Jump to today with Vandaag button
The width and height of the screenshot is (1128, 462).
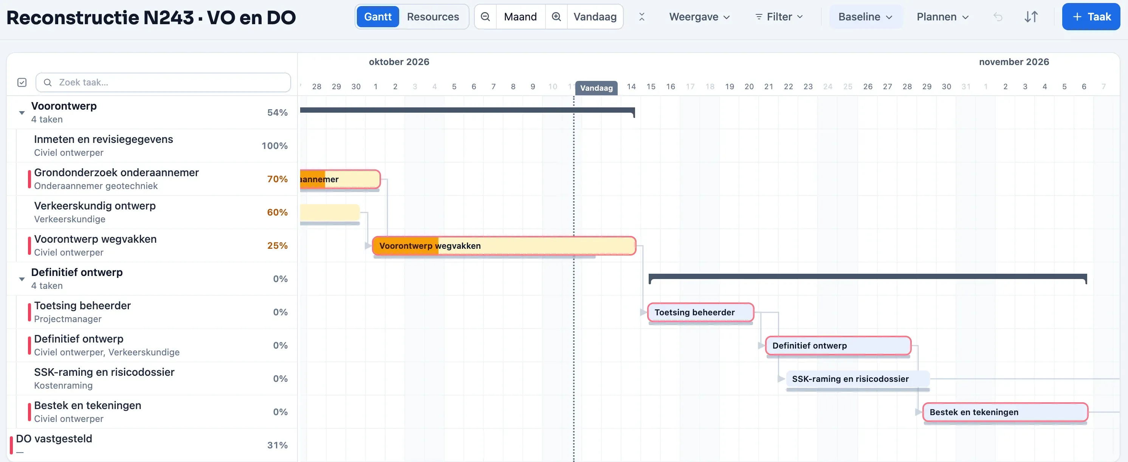point(595,17)
